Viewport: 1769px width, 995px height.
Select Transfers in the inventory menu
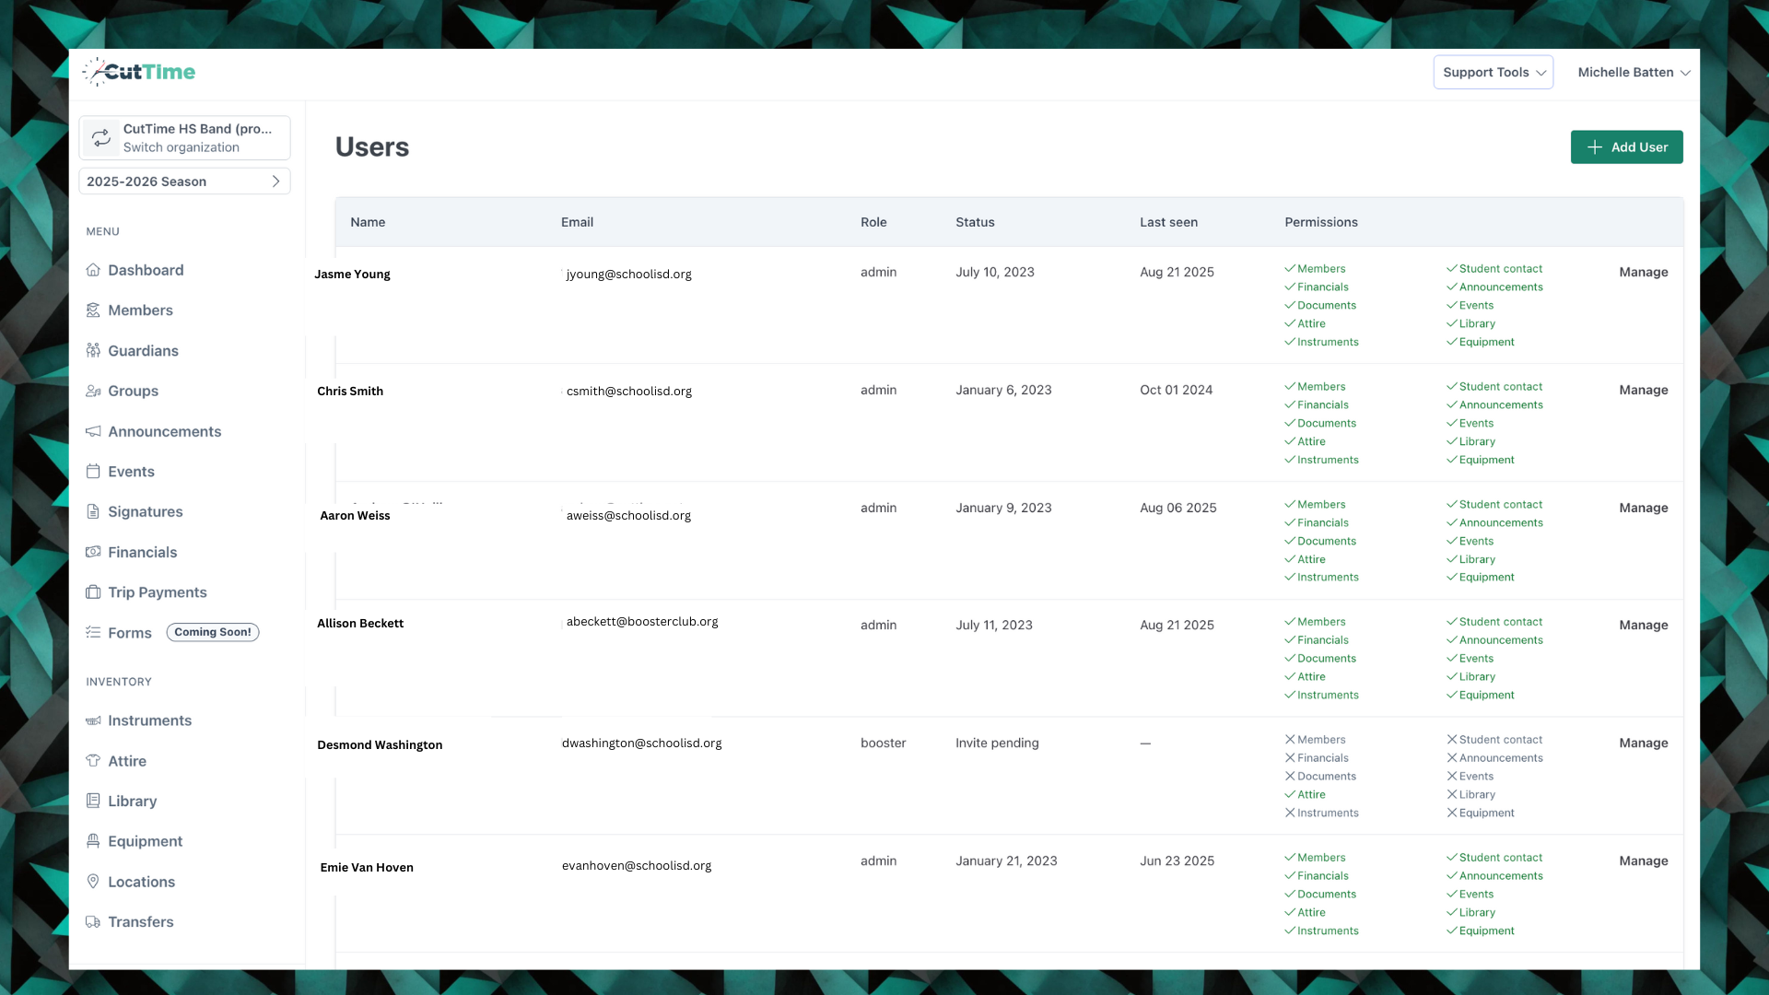tap(140, 921)
